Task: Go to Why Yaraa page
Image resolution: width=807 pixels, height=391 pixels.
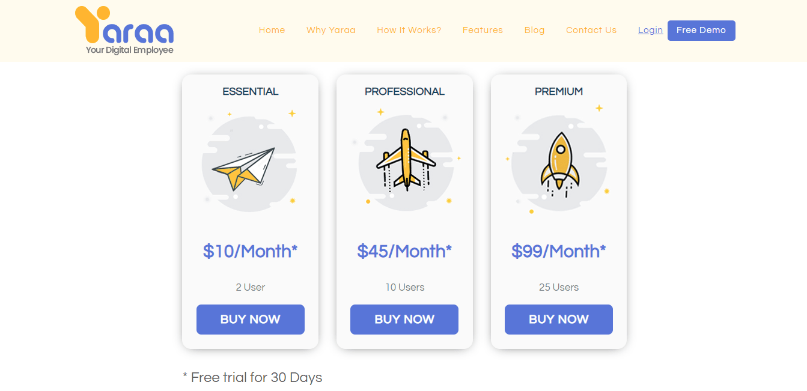Action: pyautogui.click(x=331, y=30)
